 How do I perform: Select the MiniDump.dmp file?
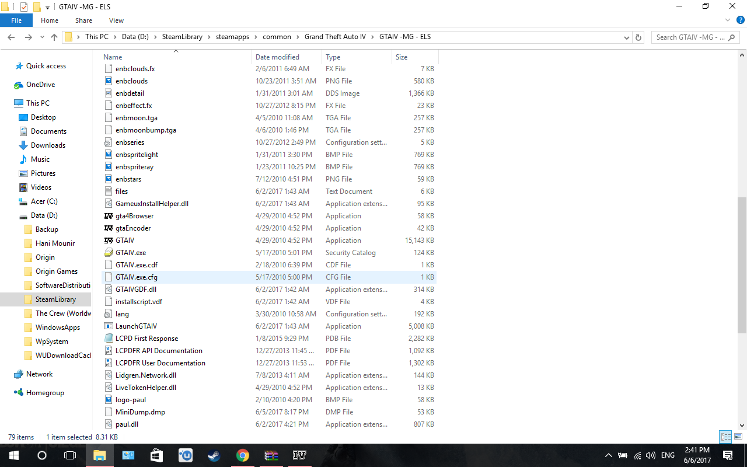pyautogui.click(x=140, y=412)
